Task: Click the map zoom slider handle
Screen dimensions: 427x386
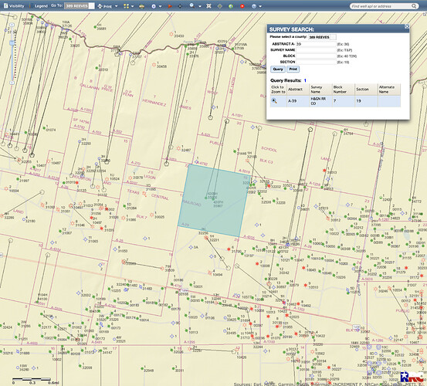Action: [x=12, y=42]
